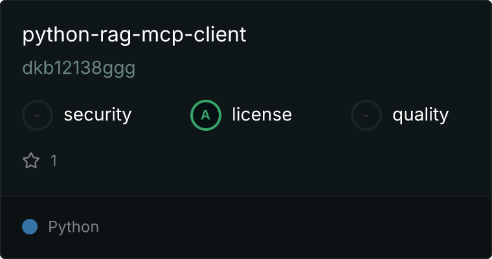Open author dkb12138ggg profile link
This screenshot has width=492, height=259.
tap(79, 68)
